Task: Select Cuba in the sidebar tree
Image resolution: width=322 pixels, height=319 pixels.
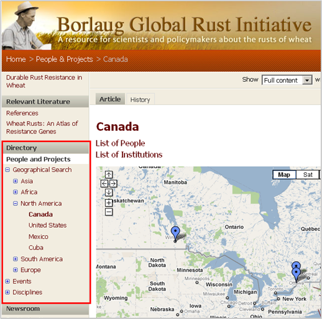Action: click(36, 248)
